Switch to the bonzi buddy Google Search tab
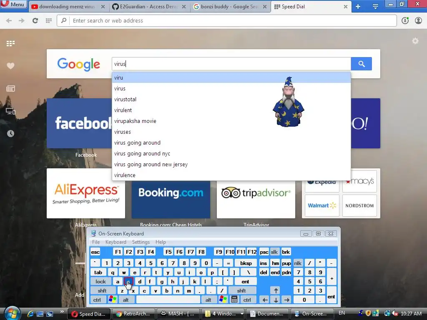 pyautogui.click(x=230, y=7)
